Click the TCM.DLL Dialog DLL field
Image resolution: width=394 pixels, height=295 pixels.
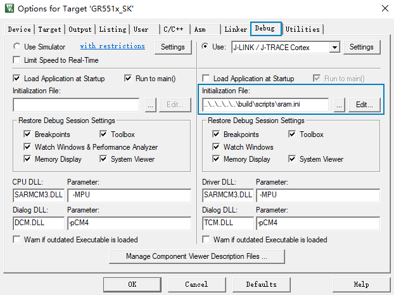click(228, 223)
